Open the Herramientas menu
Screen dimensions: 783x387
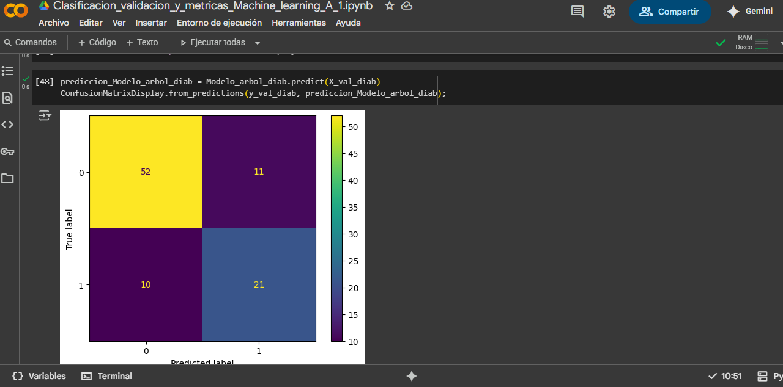click(299, 23)
